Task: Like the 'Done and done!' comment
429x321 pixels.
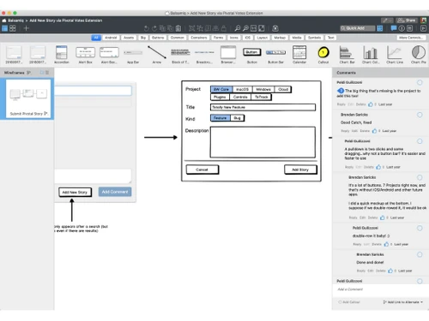Action: tap(390, 270)
